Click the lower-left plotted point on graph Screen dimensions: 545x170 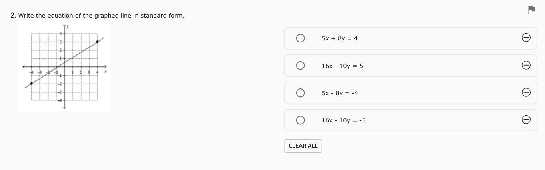[31, 83]
